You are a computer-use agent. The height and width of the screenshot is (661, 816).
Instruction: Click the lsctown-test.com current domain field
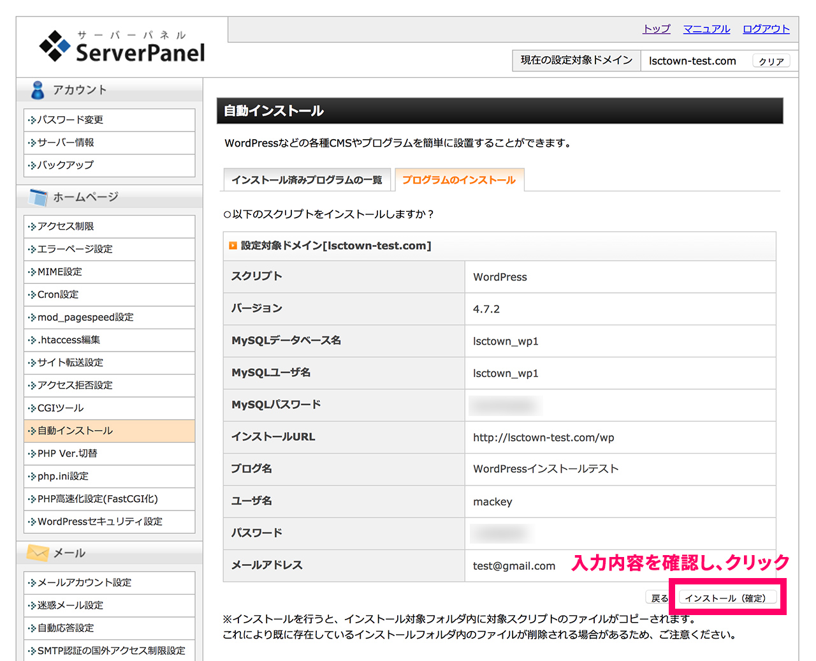tap(692, 61)
